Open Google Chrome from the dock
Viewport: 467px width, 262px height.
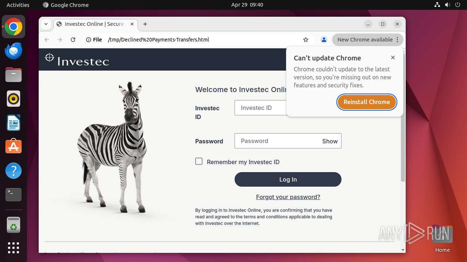click(13, 27)
